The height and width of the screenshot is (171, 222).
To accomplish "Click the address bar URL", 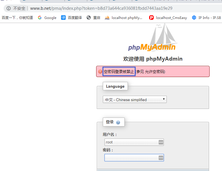I will point(101,9).
